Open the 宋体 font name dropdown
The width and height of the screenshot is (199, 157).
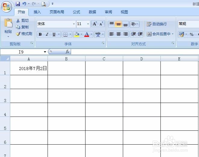click(x=74, y=24)
